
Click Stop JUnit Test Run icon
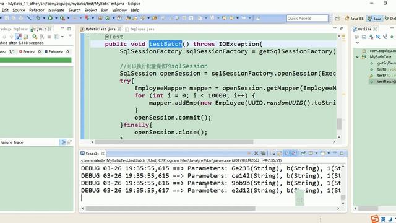point(49,37)
